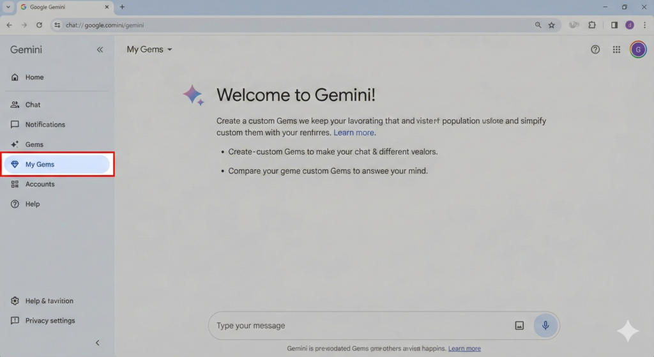This screenshot has height=357, width=654.
Task: Reload the page
Action: click(39, 25)
